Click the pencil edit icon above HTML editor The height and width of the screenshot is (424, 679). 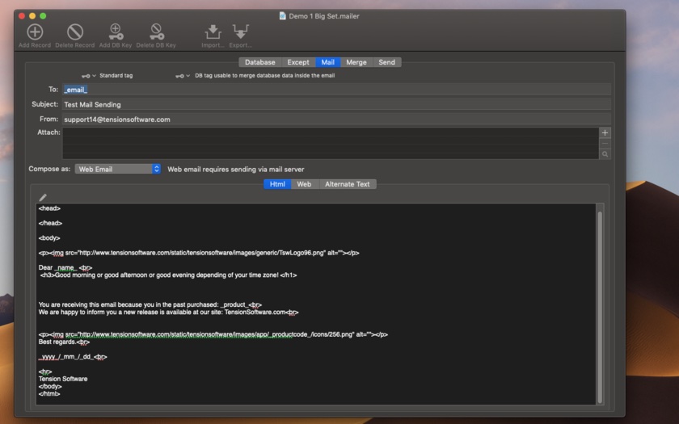[x=43, y=197]
